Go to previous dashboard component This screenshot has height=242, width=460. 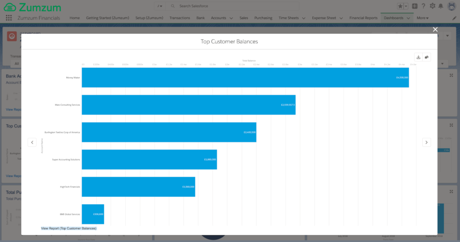[32, 143]
